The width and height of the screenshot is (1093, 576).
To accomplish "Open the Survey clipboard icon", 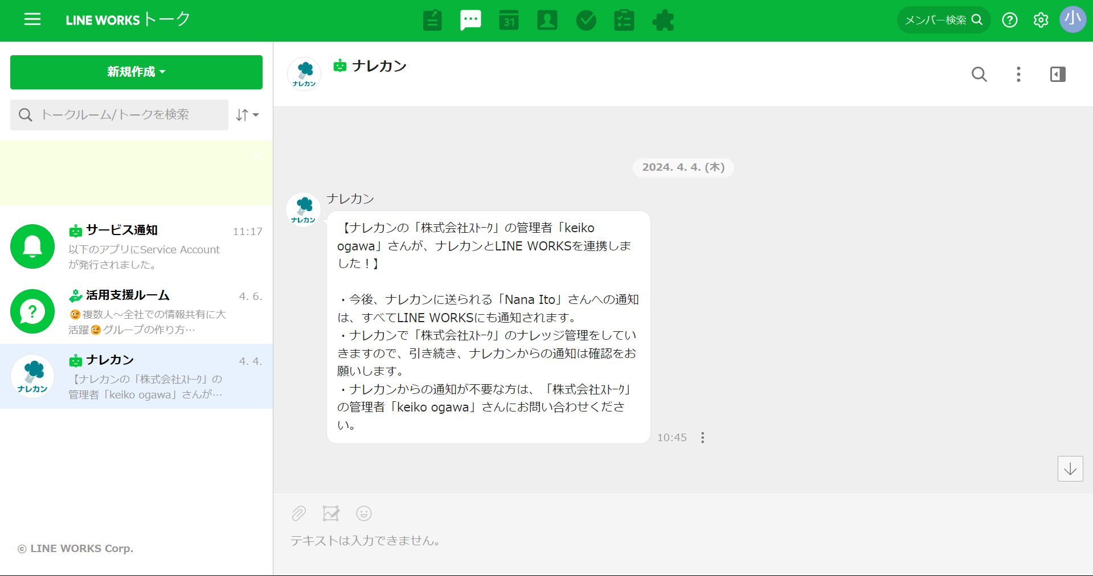I will 624,20.
